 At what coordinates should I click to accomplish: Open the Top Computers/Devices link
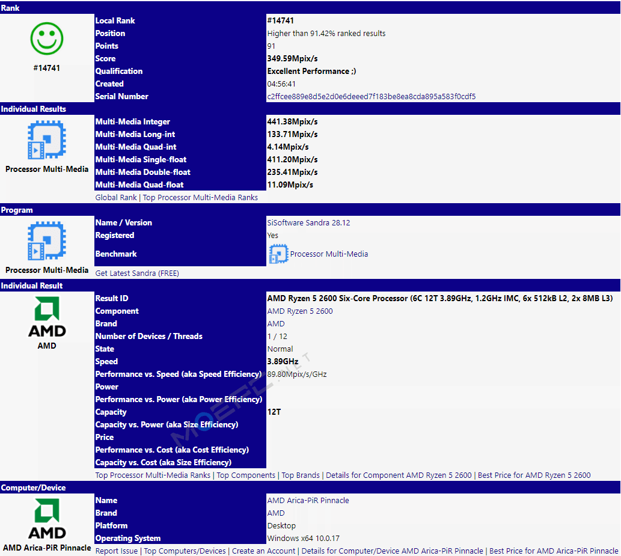pos(185,551)
